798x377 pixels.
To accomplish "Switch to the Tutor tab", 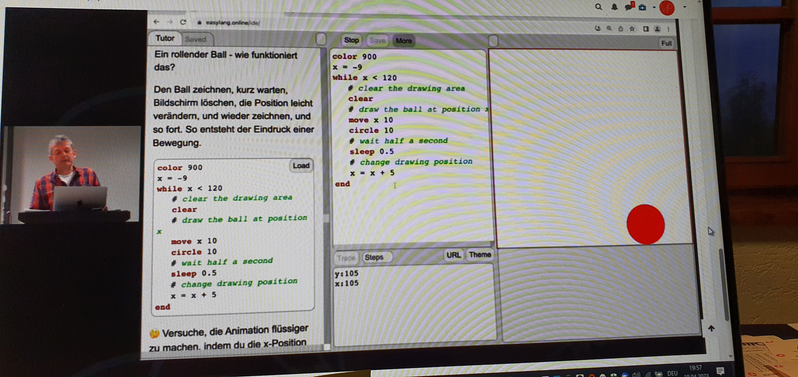I will [165, 38].
